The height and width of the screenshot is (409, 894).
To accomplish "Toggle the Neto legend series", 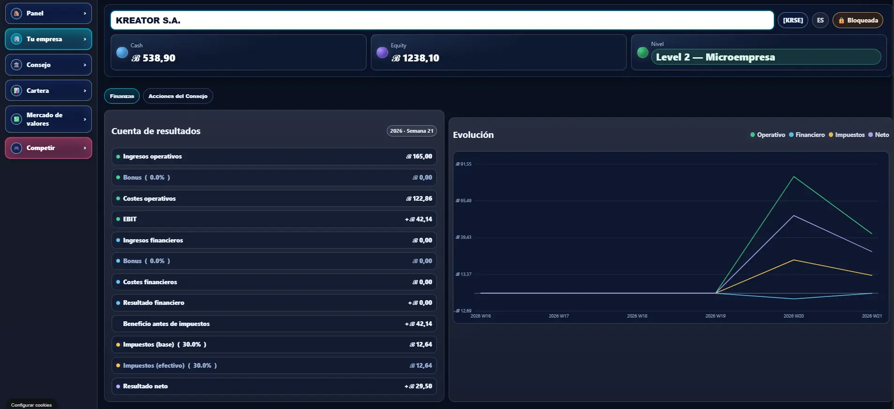I will point(879,135).
